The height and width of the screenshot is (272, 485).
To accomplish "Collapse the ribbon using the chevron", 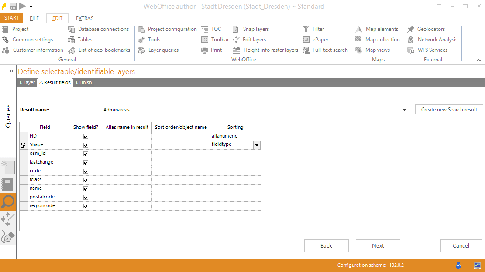I will [478, 59].
